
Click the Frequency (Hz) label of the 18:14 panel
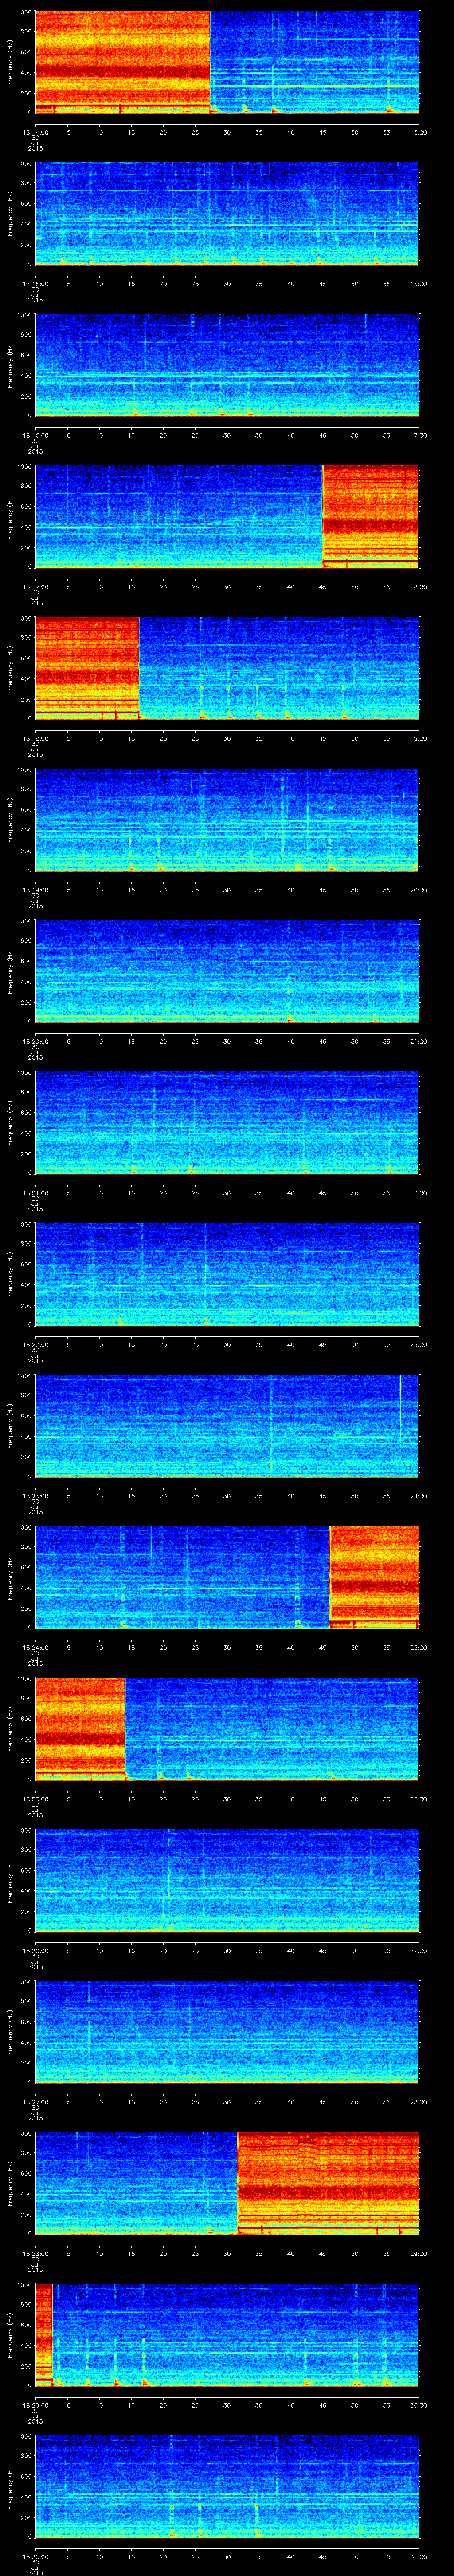[10, 62]
